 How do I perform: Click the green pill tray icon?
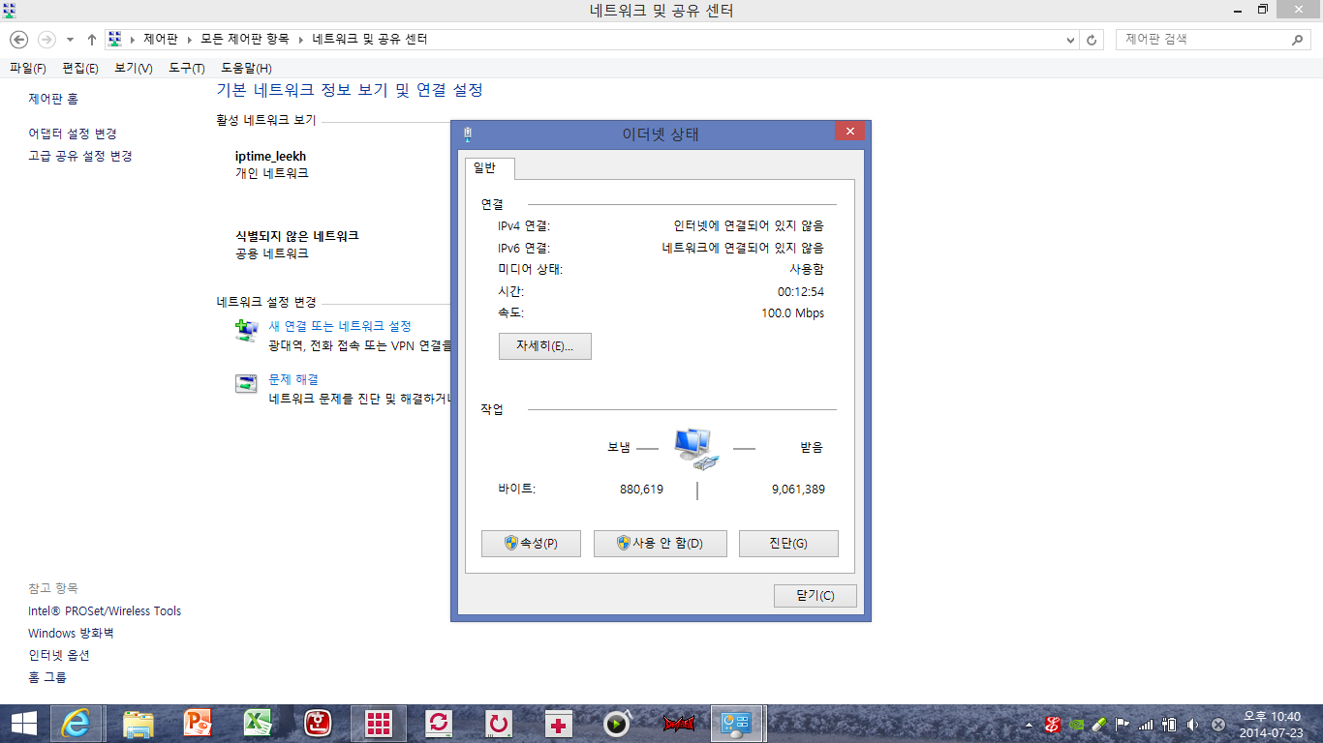click(1099, 724)
